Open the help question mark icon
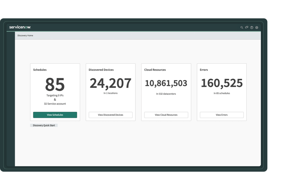 pos(252,28)
